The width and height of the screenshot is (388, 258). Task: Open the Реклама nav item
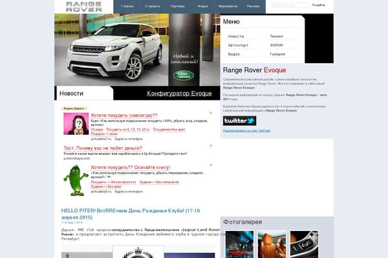pos(253,6)
